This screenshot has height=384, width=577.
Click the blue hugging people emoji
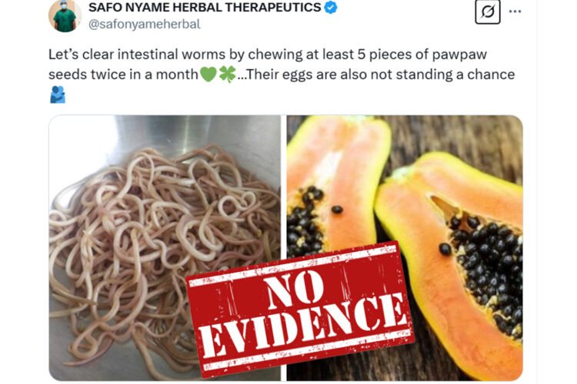[58, 94]
